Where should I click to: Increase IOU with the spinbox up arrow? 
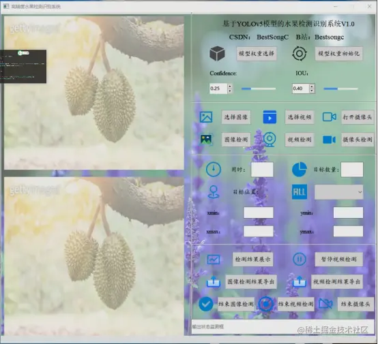(x=312, y=87)
